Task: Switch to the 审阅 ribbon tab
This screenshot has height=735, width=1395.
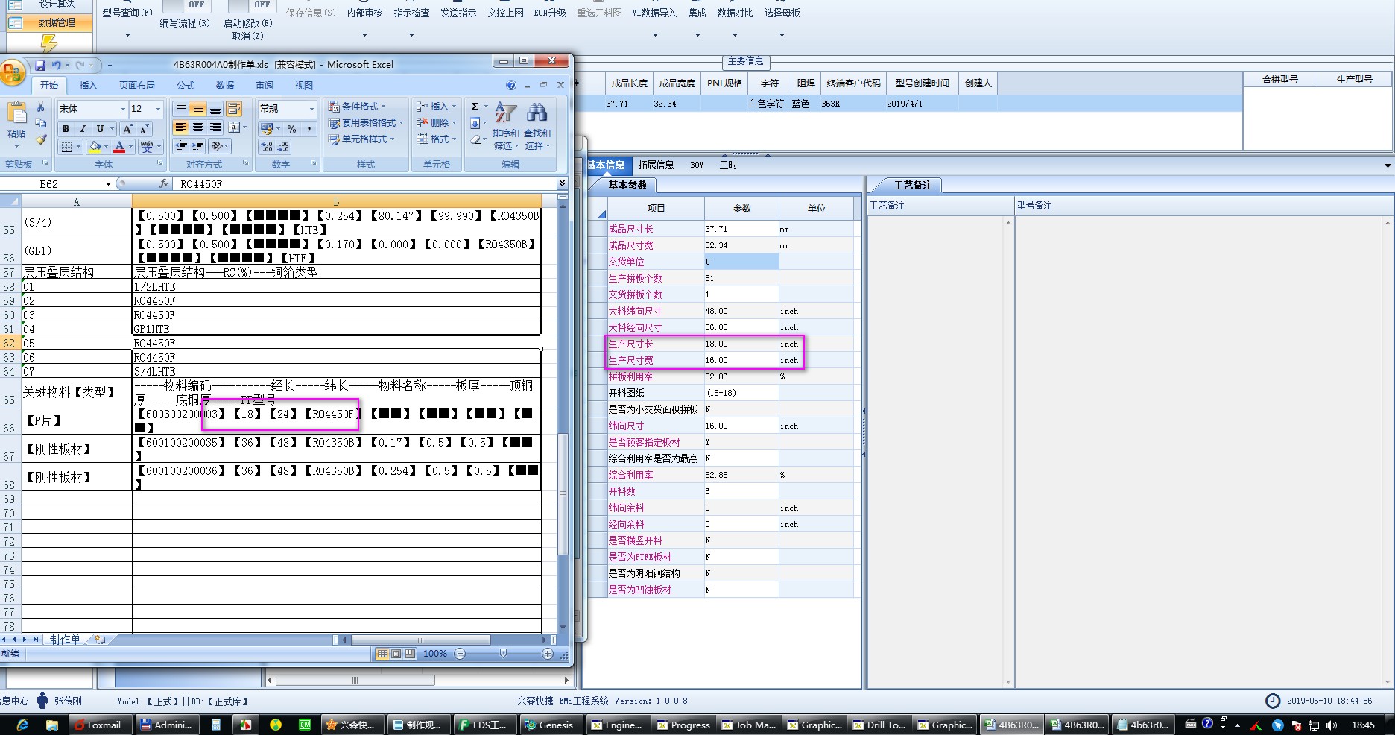Action: 265,86
